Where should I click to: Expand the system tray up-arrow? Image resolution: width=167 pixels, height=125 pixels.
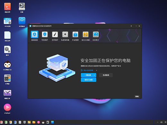click(158, 122)
